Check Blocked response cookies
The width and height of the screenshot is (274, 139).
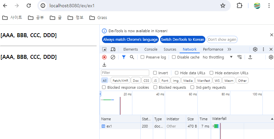(104, 87)
